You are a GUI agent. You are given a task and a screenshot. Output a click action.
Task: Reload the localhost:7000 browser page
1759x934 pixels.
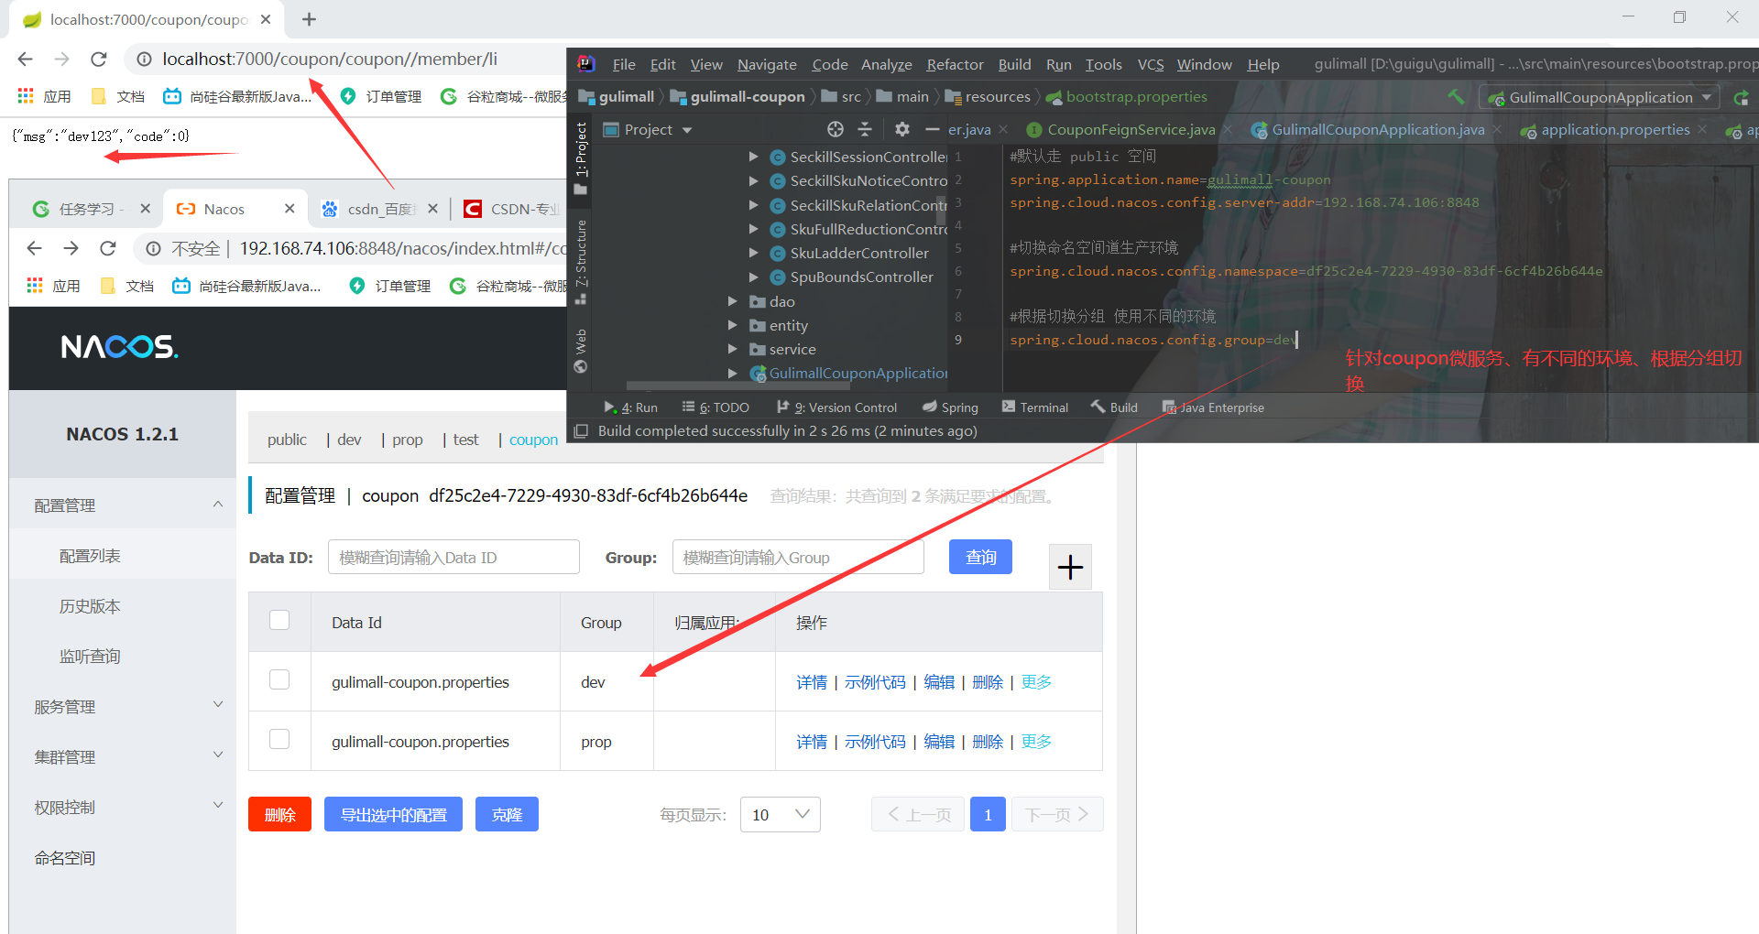point(99,60)
